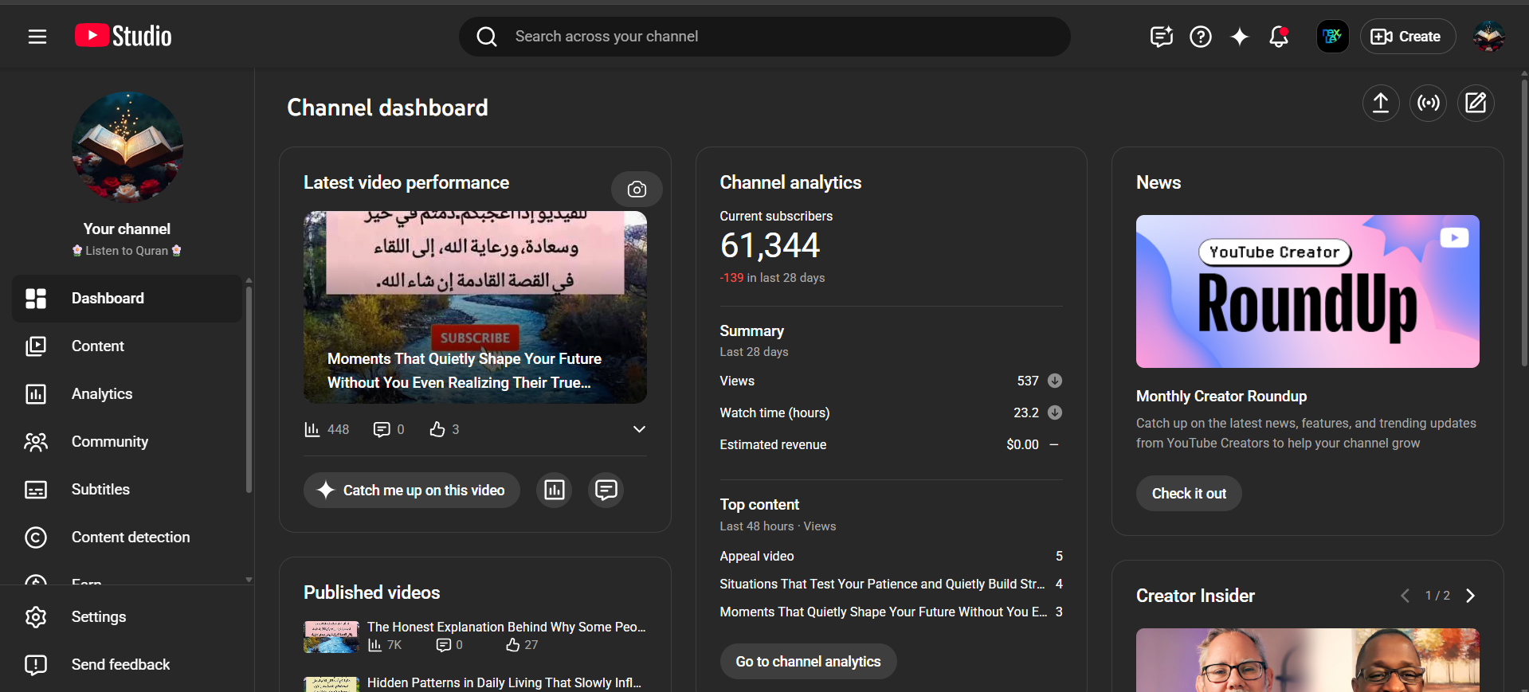Click the camera snapshot icon on latest video
The width and height of the screenshot is (1529, 692).
637,190
